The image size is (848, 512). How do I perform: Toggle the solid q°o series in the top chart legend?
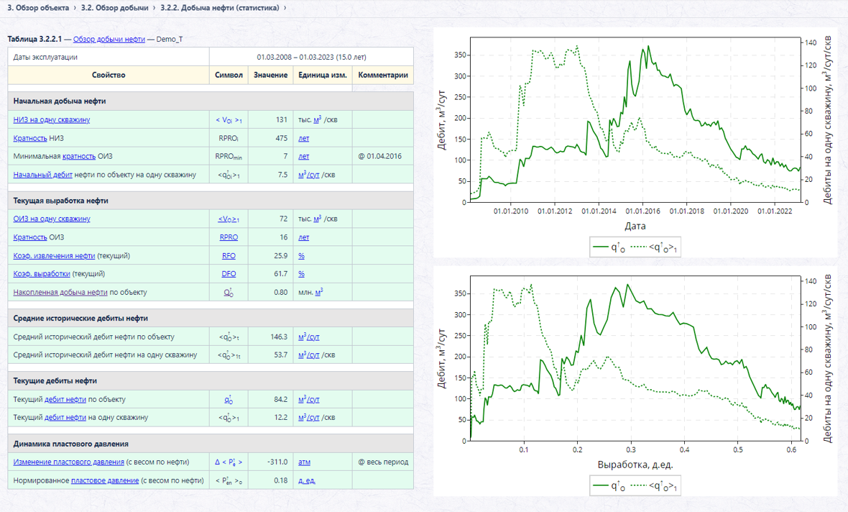(x=609, y=247)
